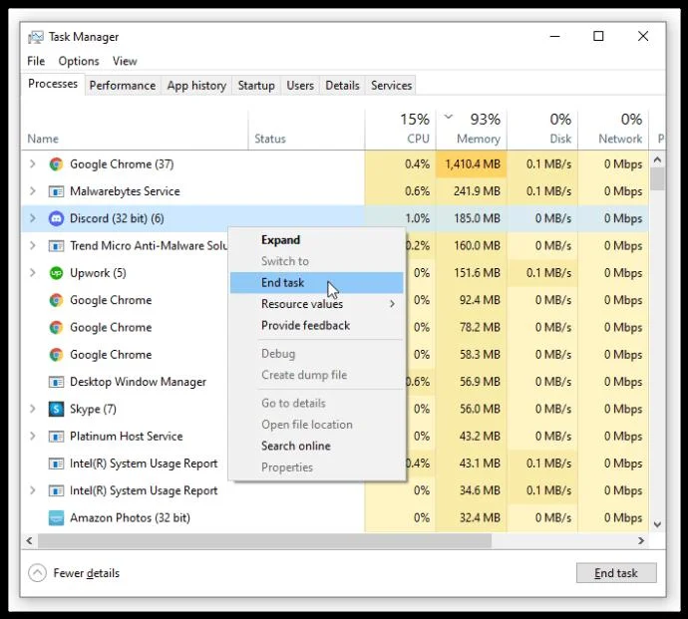This screenshot has height=619, width=688.
Task: Click the vertical scrollbar thumb
Action: [657, 179]
